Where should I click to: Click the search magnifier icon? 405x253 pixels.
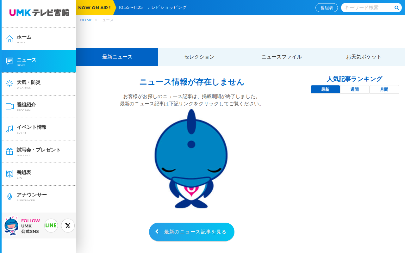pos(397,8)
